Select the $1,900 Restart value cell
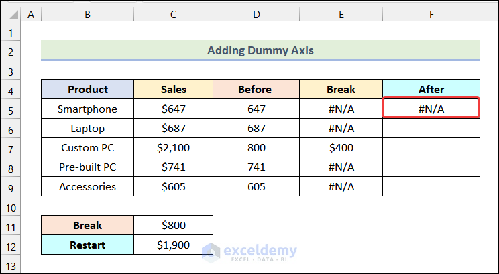Viewport: 499px width, 274px height. [173, 245]
